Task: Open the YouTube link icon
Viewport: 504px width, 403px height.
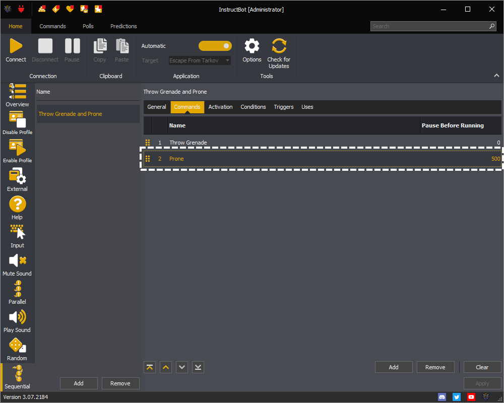Action: [471, 397]
